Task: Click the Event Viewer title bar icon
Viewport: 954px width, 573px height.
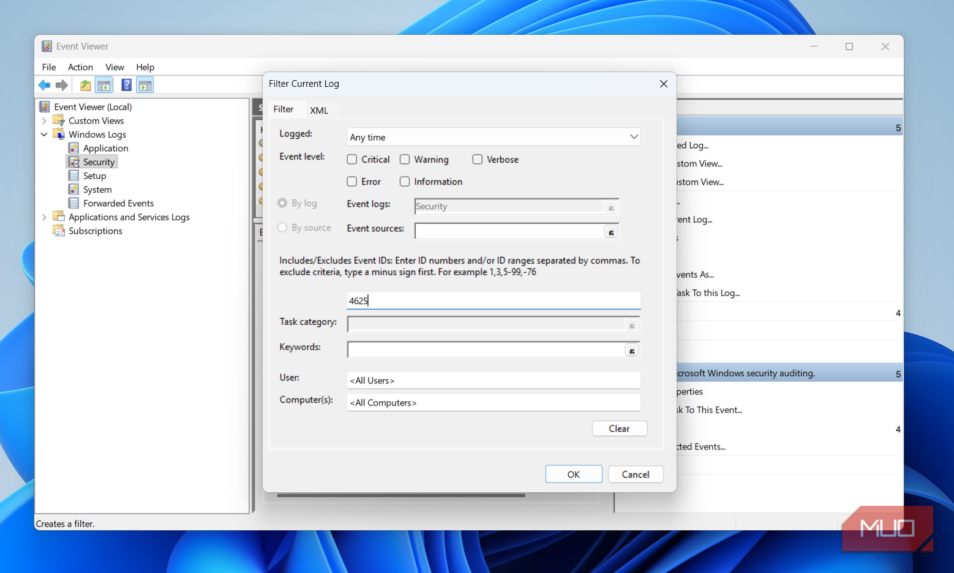Action: tap(47, 46)
